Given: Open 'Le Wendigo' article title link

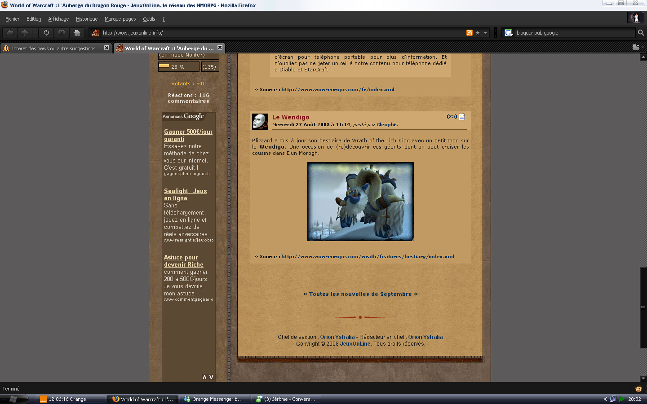Looking at the screenshot, I should (291, 117).
